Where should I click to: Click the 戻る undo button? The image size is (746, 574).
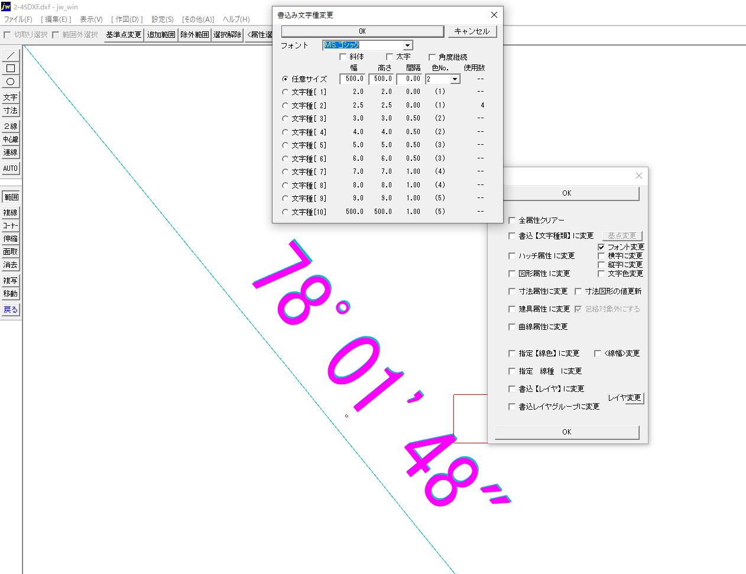(x=11, y=310)
